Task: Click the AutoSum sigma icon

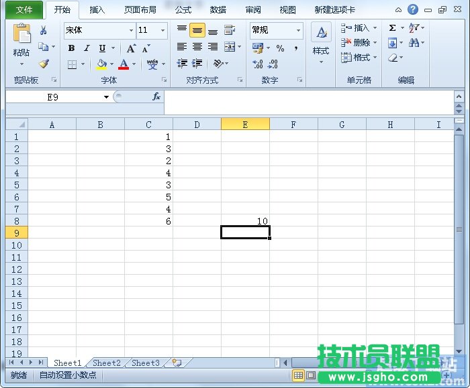Action: click(x=393, y=28)
